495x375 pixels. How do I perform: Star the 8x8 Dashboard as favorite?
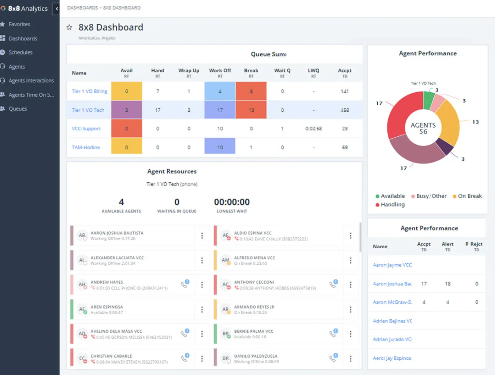click(x=69, y=27)
